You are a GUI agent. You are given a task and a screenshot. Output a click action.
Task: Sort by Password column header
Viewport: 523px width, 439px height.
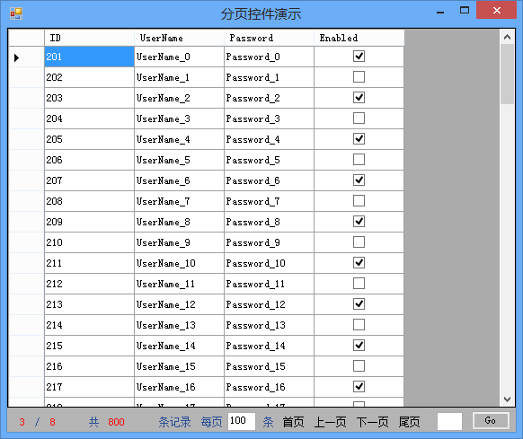pyautogui.click(x=270, y=38)
